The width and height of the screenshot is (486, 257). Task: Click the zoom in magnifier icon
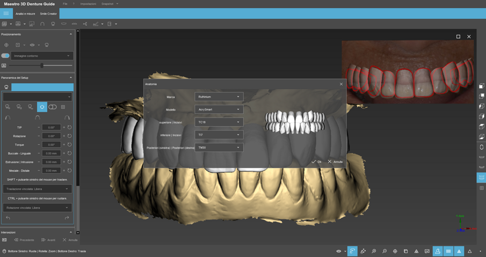374,251
